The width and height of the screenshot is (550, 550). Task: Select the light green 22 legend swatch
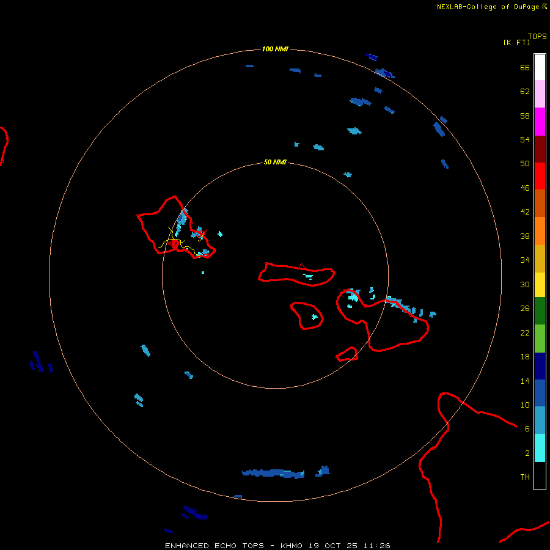pos(540,339)
